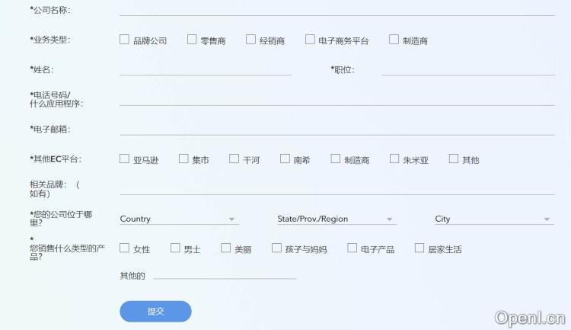
Task: Tick the 零售商 checkbox
Action: coord(192,40)
